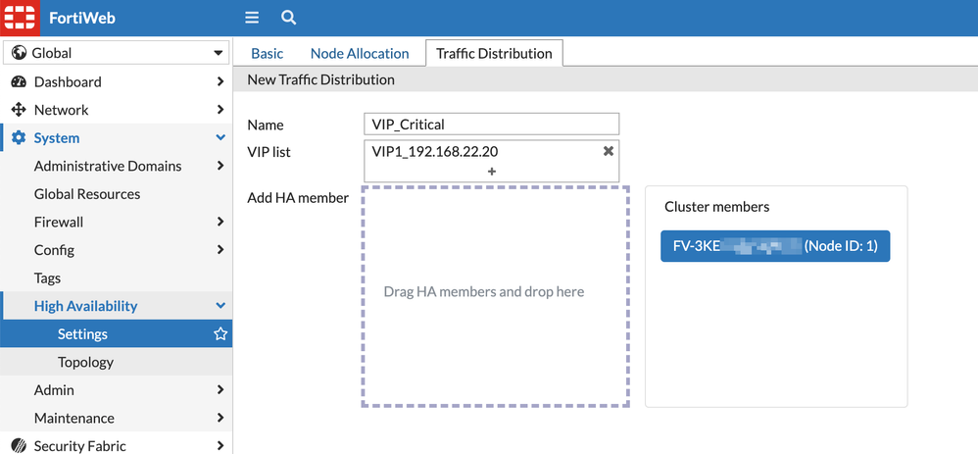Toggle the hamburger menu icon
978x454 pixels.
coord(252,18)
